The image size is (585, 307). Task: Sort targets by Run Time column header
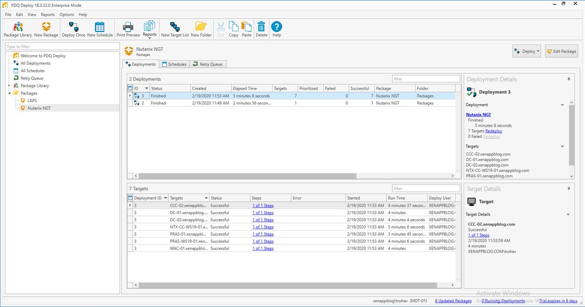[x=406, y=198]
